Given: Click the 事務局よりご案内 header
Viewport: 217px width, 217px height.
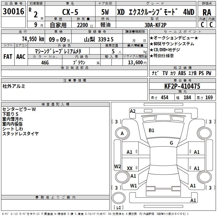Looking at the screenshot, I should pyautogui.click(x=55, y=197).
